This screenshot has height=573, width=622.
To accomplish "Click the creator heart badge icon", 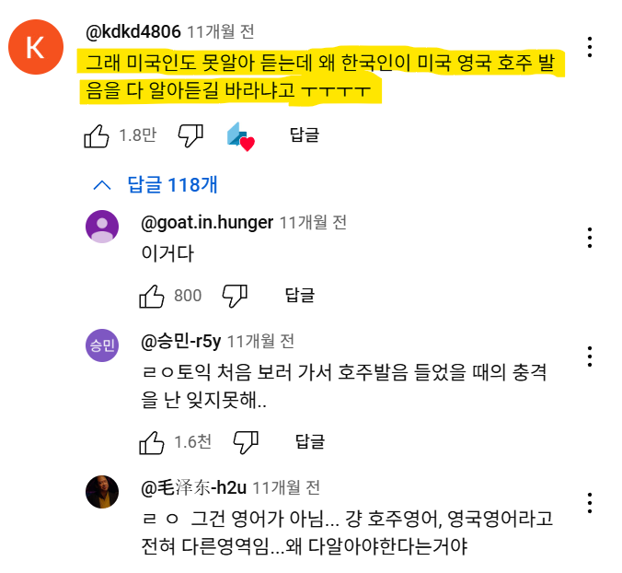I will pyautogui.click(x=239, y=136).
